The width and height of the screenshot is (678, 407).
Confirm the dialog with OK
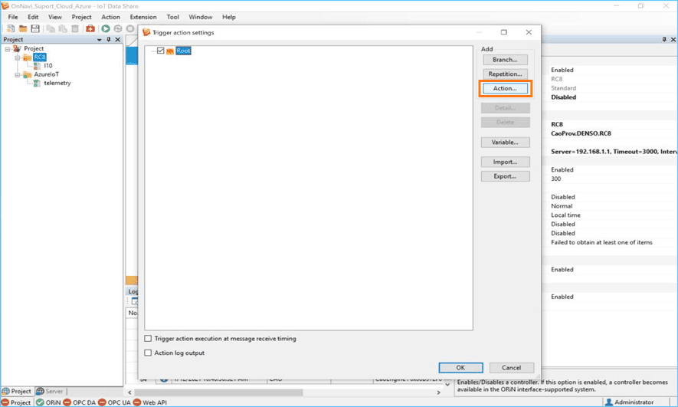click(x=460, y=368)
